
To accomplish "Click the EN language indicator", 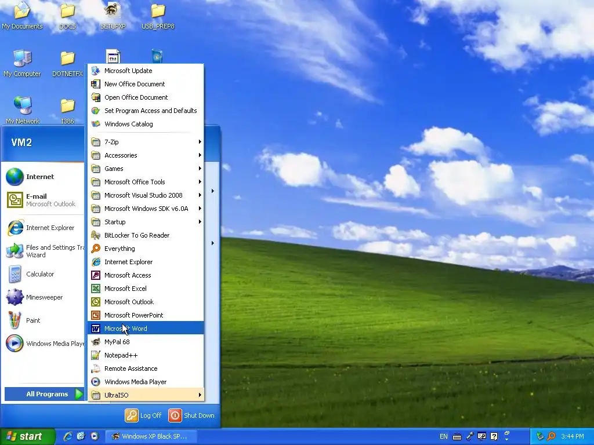I will (444, 436).
